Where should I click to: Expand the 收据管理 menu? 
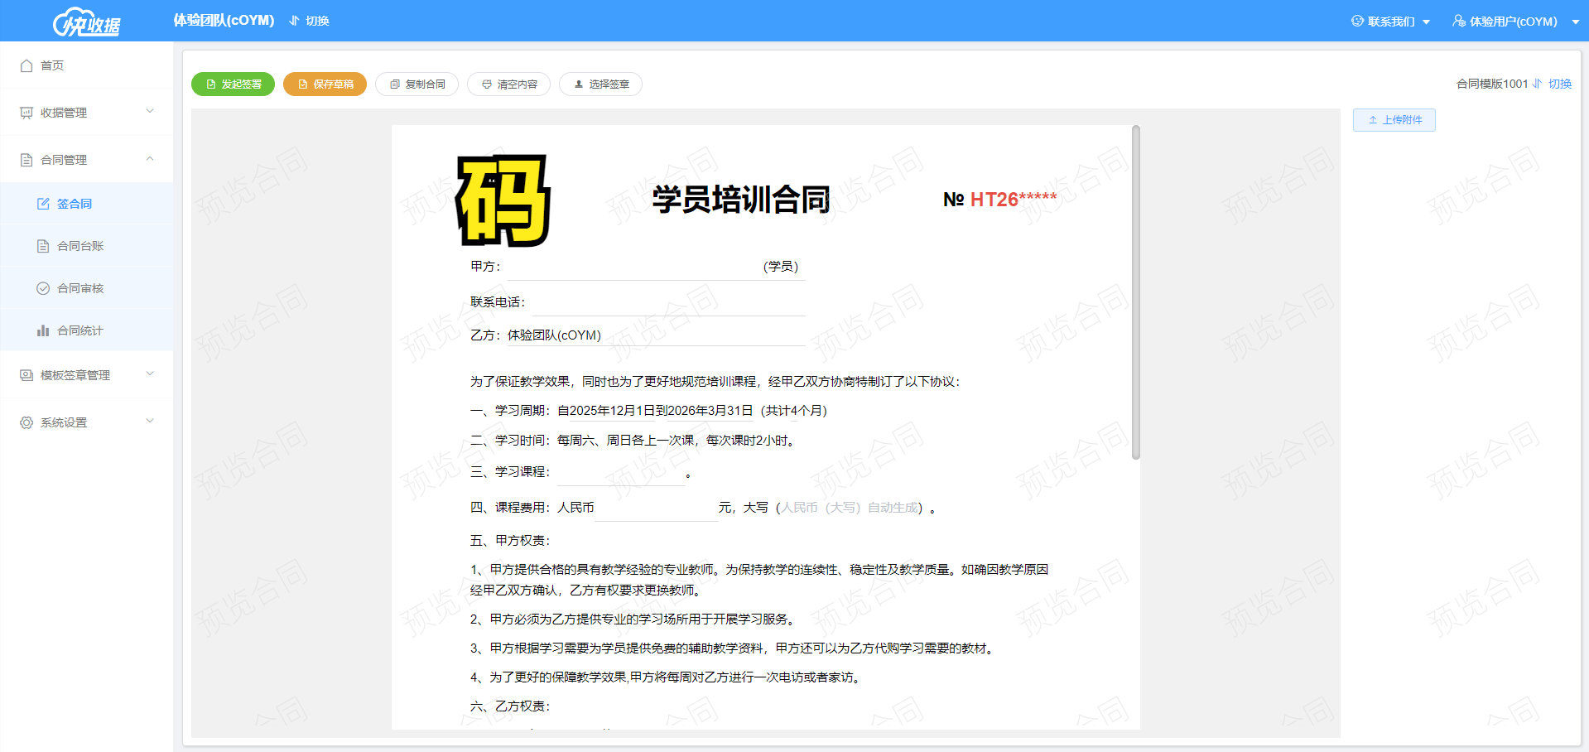(x=86, y=113)
